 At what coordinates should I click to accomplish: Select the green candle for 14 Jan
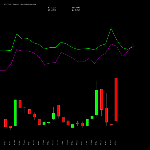54,116
